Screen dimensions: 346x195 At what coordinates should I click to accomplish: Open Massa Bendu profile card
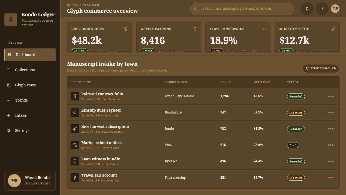[x=30, y=181]
